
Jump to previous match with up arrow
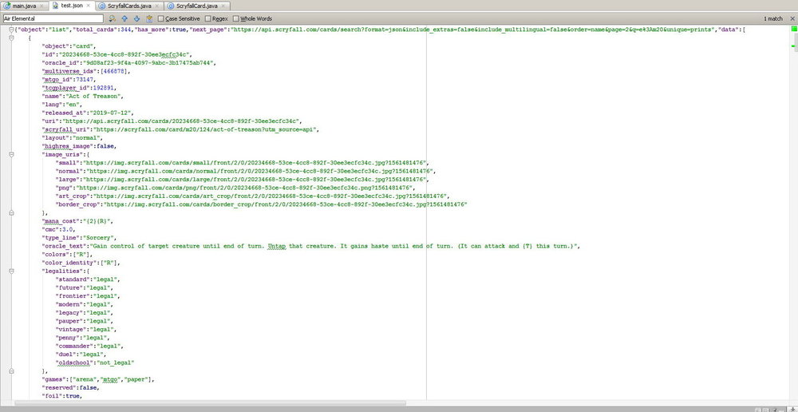[x=124, y=18]
